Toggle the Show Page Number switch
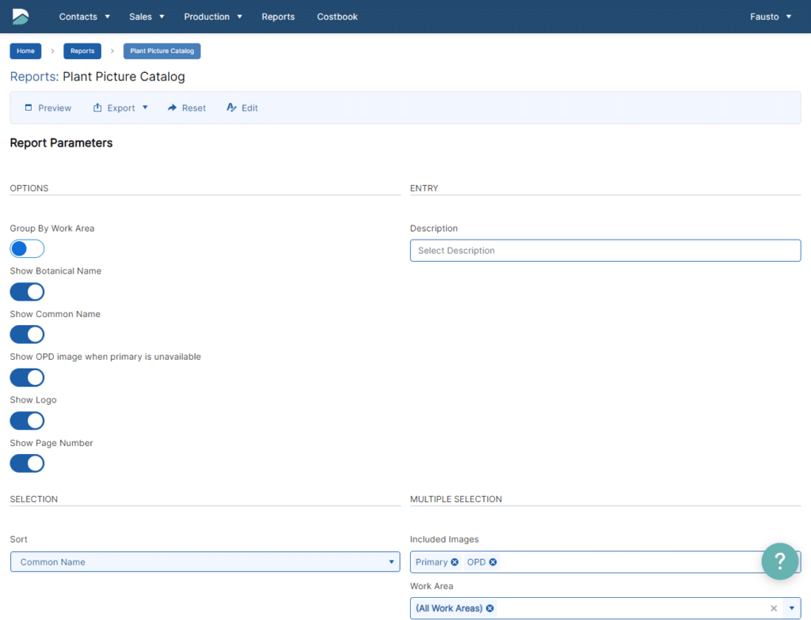Viewport: 811px width, 620px height. tap(27, 463)
